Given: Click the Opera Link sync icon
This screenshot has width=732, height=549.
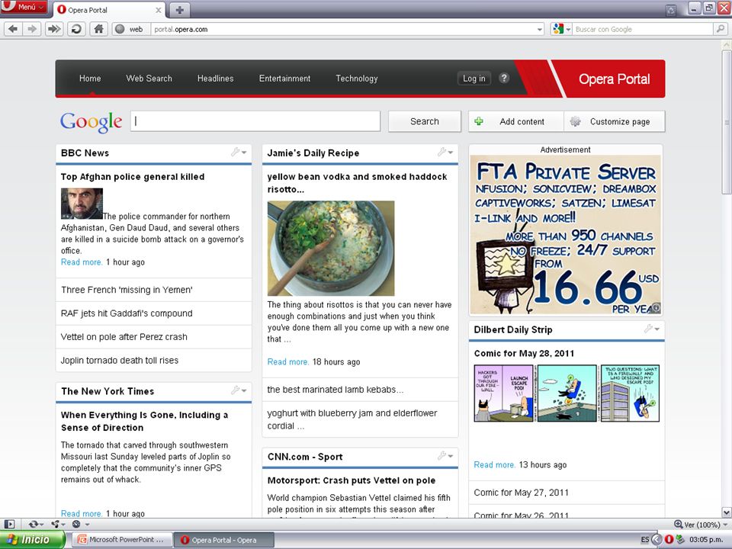Looking at the screenshot, I should point(33,525).
